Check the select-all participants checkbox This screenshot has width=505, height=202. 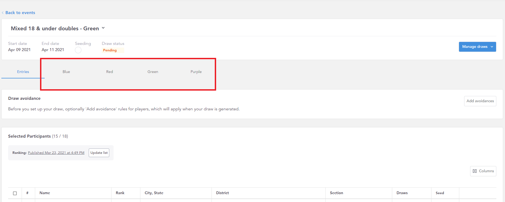[15, 193]
